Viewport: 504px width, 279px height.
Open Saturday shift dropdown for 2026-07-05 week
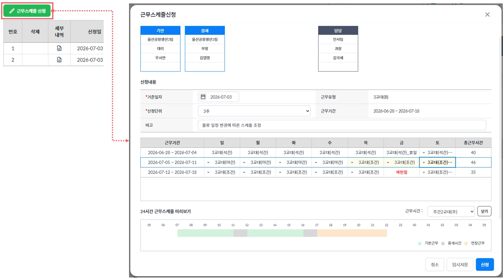point(424,163)
